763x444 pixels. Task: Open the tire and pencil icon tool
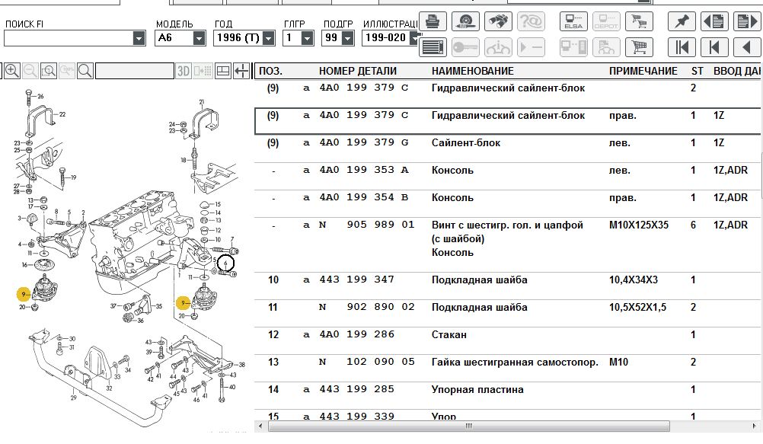click(x=465, y=21)
